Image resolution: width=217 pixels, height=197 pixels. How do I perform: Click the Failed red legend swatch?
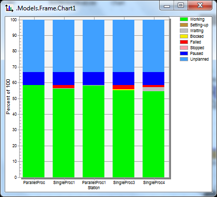coord(184,42)
